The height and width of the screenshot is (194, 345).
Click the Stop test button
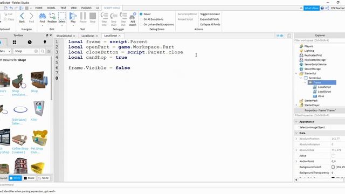93,16
